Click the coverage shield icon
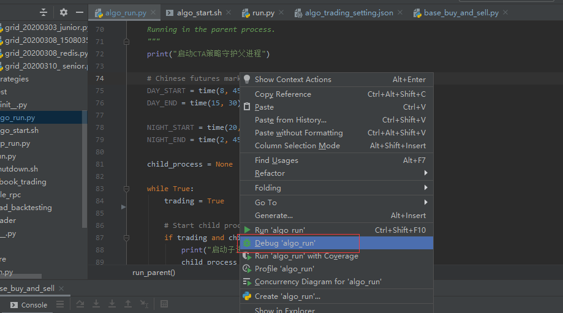Viewport: 563px width, 313px height. click(247, 256)
